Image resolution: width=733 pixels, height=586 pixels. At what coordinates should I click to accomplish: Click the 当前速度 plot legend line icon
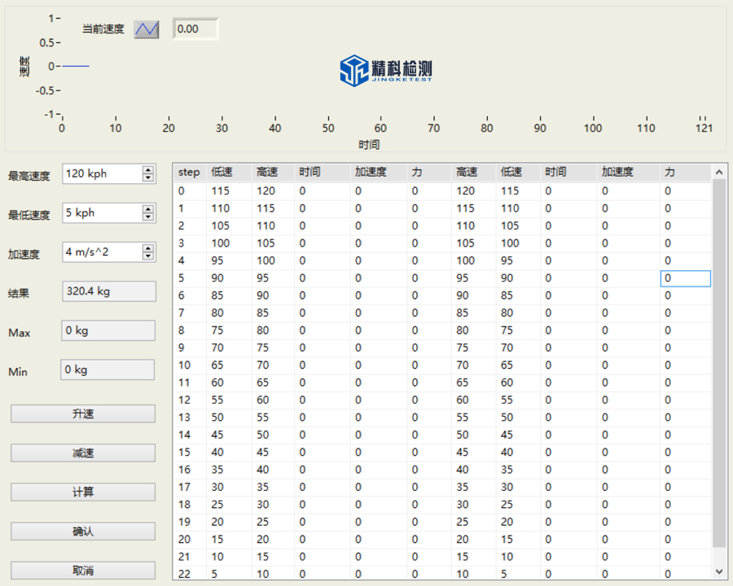[x=147, y=29]
